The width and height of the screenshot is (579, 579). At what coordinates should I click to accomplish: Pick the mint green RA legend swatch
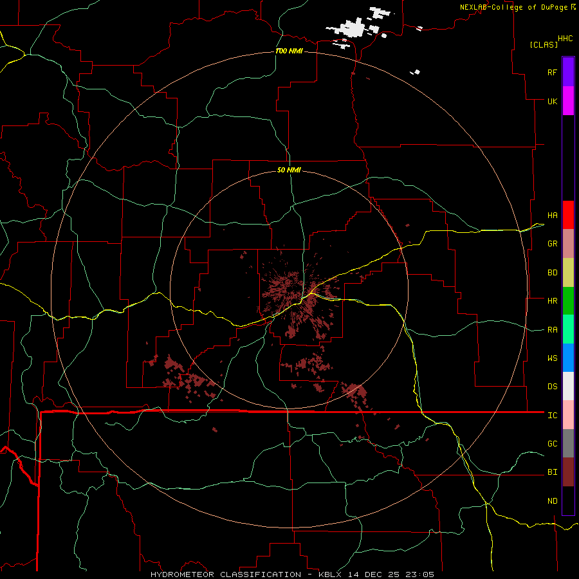point(568,329)
